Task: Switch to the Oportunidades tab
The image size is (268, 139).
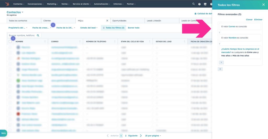Action: (x=127, y=21)
